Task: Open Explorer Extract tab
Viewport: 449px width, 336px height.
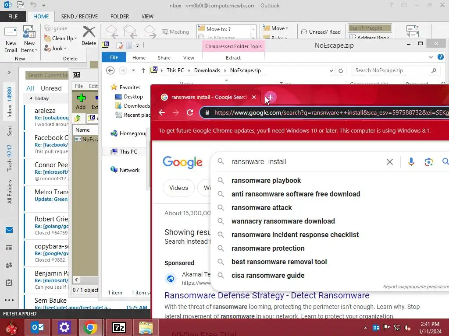Action: (x=233, y=58)
